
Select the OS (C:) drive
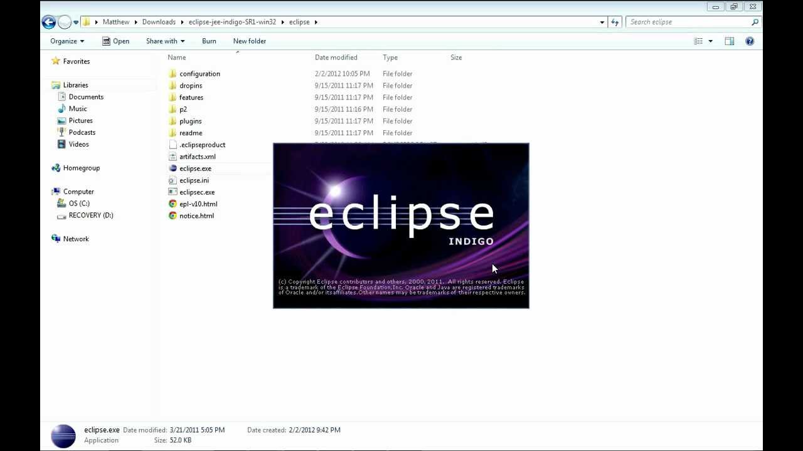pyautogui.click(x=79, y=204)
